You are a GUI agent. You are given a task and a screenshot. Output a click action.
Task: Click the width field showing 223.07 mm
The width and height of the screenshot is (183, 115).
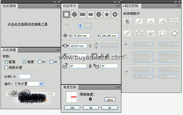click(78, 46)
